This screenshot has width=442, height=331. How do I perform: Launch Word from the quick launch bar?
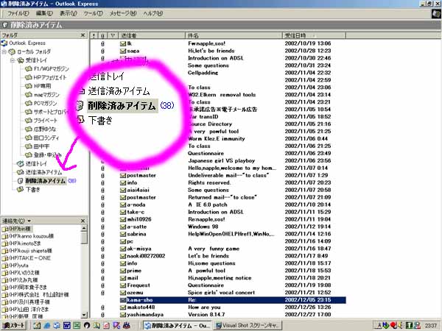67,326
